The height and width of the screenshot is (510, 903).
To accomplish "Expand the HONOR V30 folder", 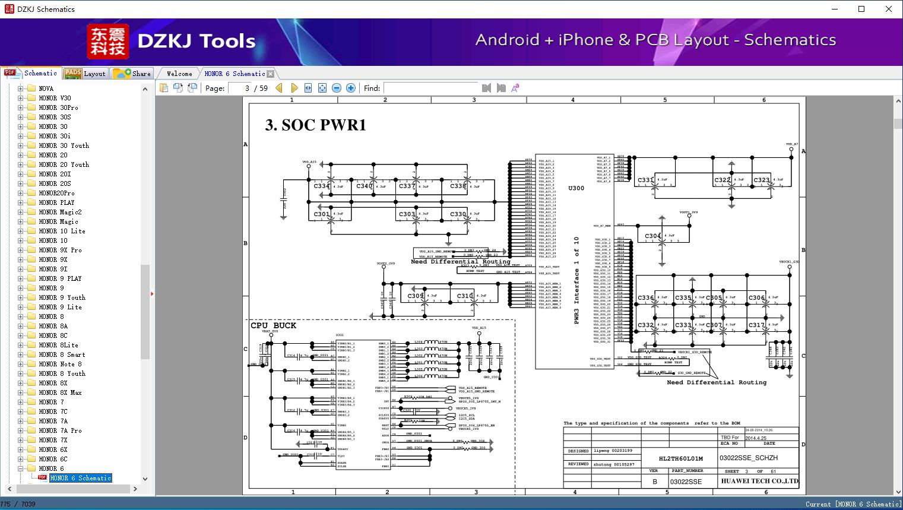I will click(x=21, y=98).
